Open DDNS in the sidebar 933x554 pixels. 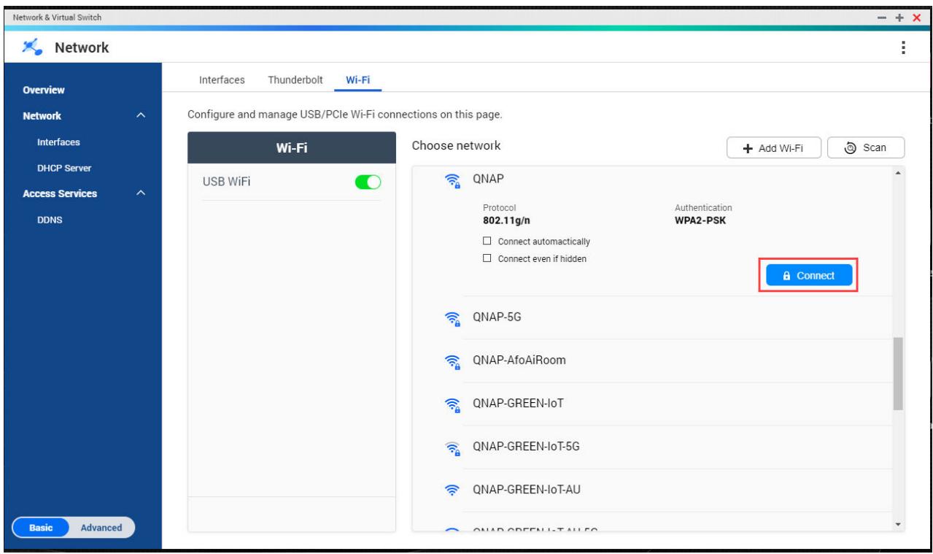point(49,220)
